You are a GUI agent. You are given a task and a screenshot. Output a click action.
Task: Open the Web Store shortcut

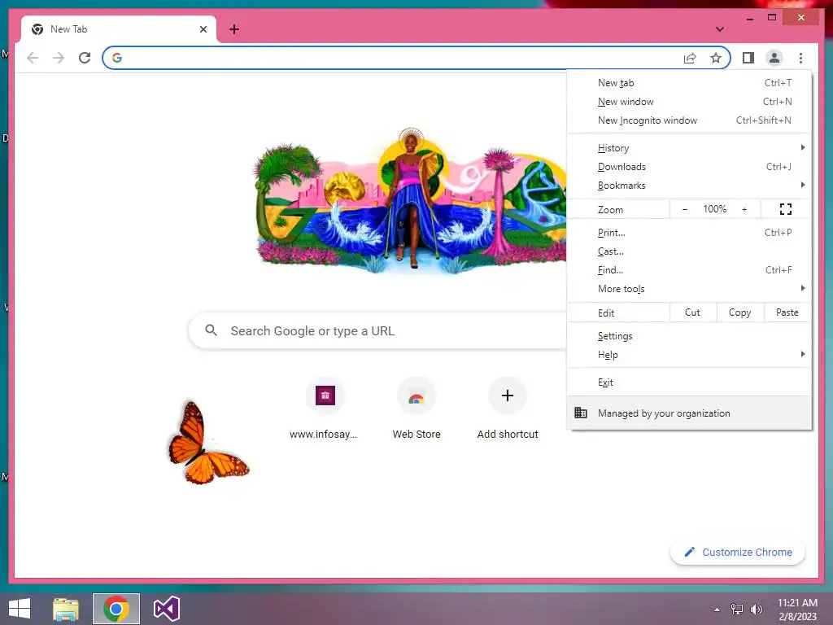pos(416,410)
